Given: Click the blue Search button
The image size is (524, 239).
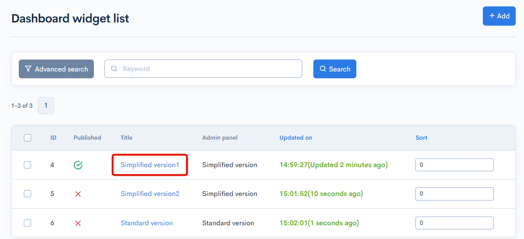Looking at the screenshot, I should click(334, 69).
